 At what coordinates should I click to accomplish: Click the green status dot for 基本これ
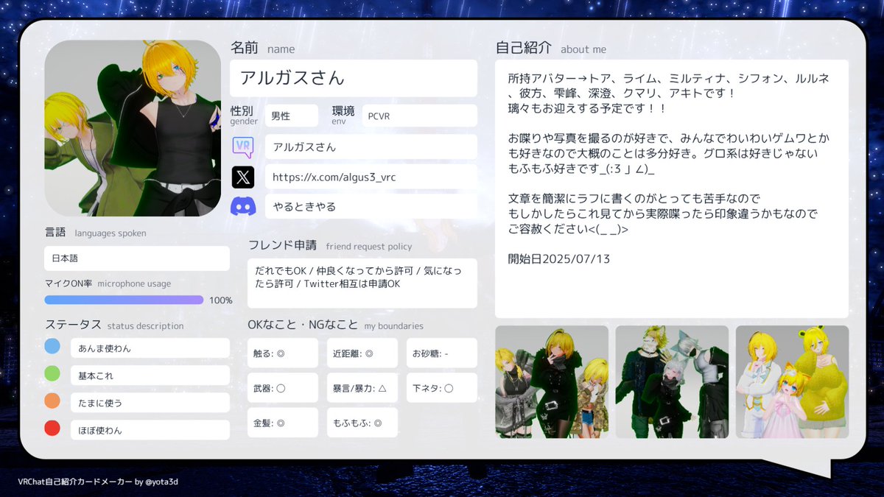coord(52,374)
